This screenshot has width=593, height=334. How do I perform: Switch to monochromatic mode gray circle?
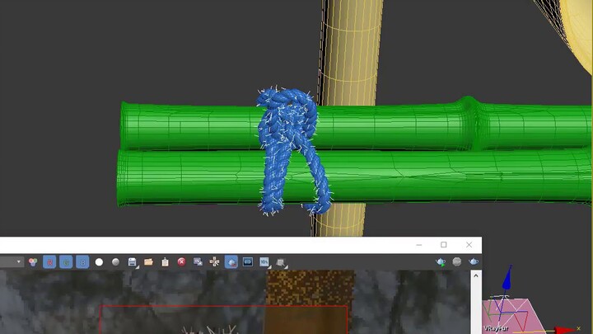coord(115,262)
